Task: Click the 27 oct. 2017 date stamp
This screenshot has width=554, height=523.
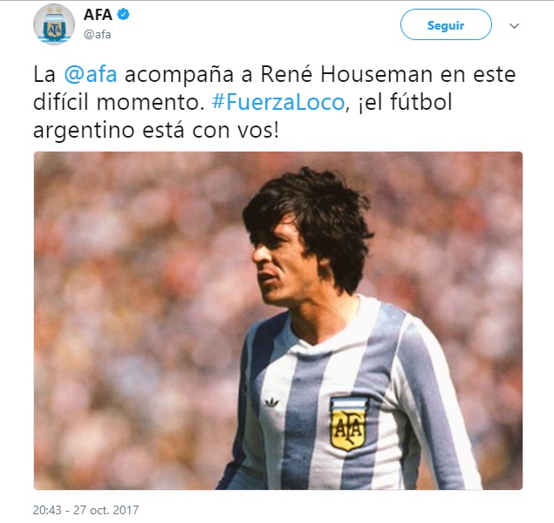Action: (x=106, y=510)
